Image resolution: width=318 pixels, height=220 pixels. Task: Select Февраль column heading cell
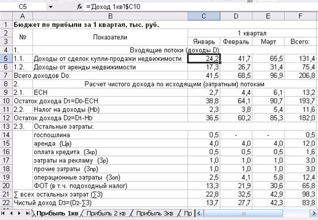[x=236, y=41]
